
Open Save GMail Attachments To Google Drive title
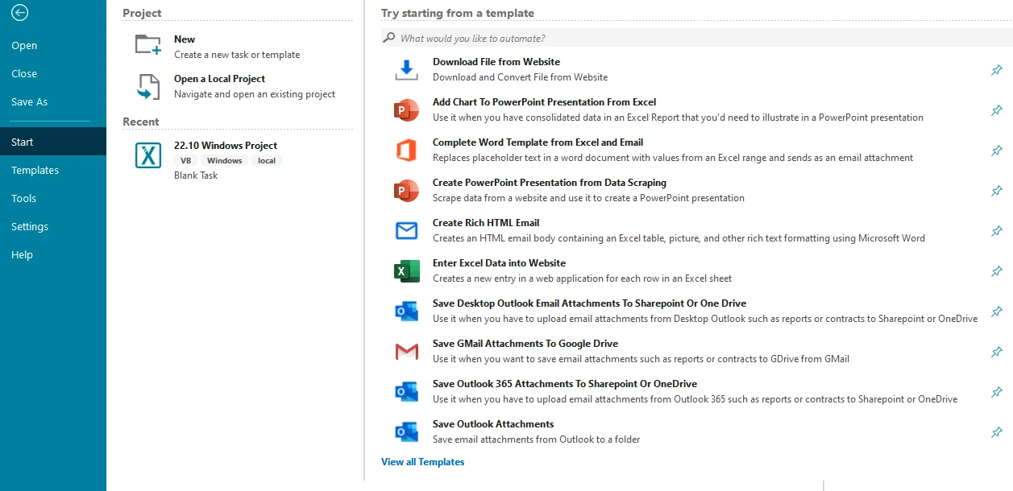[x=525, y=343]
